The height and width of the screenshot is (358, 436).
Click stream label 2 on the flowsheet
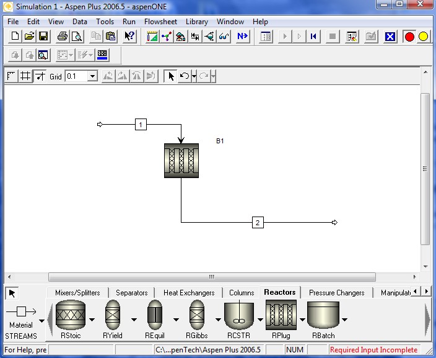pyautogui.click(x=258, y=223)
